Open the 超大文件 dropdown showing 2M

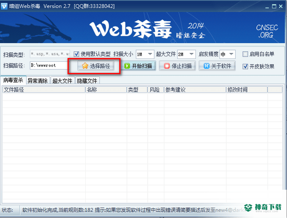coord(186,54)
